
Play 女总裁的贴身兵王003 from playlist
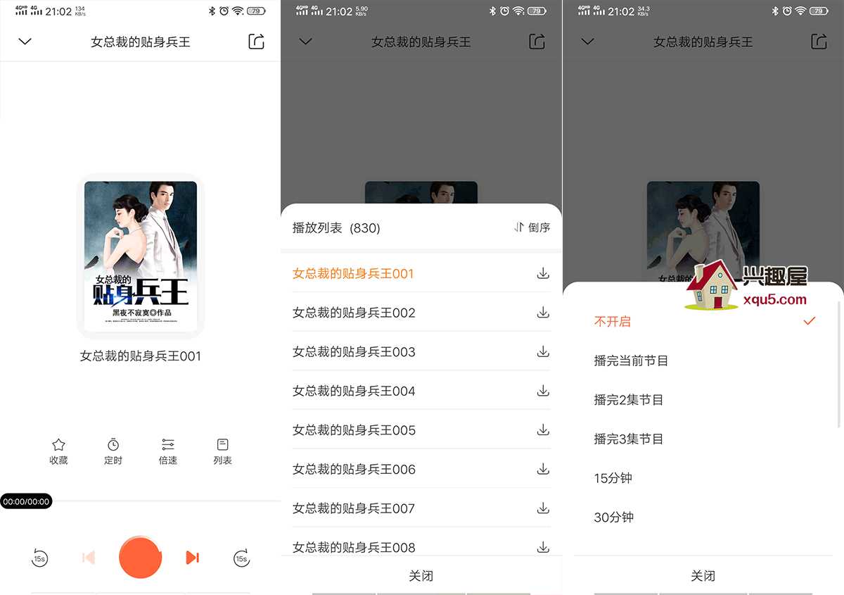pyautogui.click(x=354, y=351)
